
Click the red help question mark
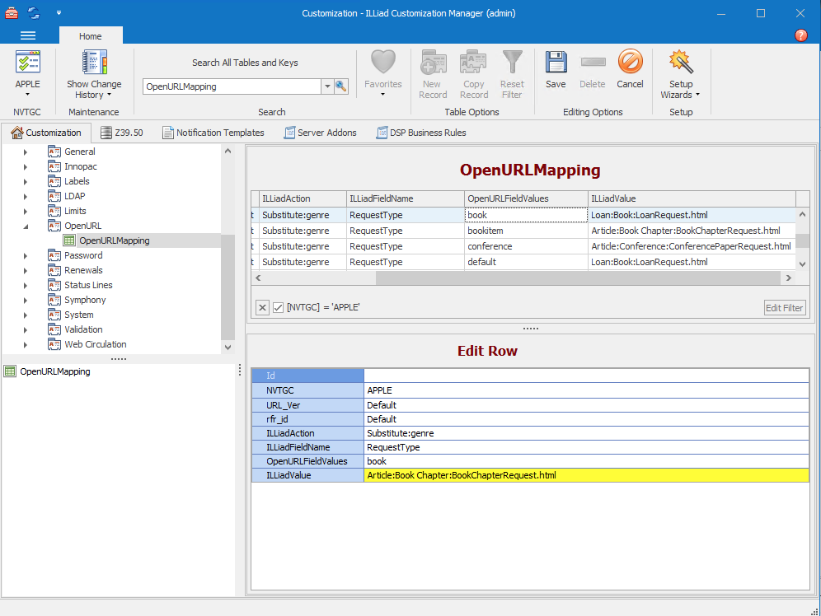[800, 35]
